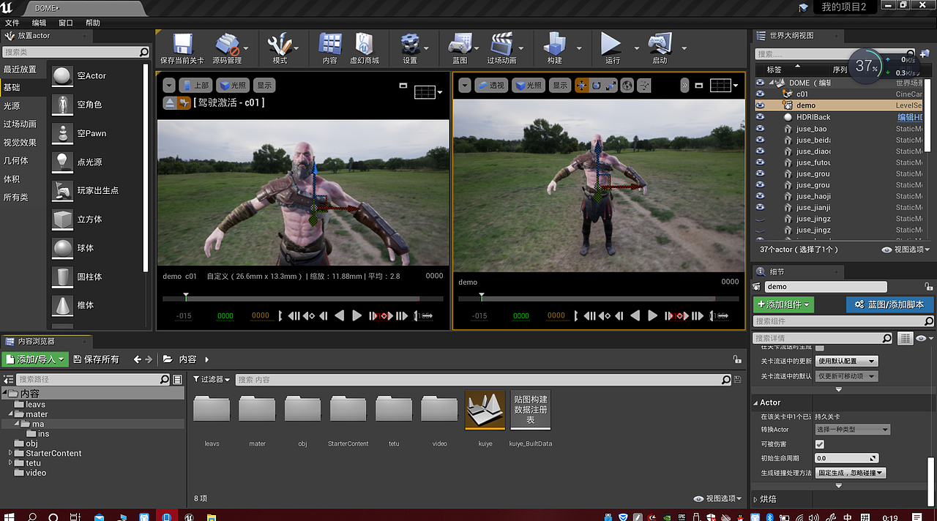Select the kuiye_BuiltData asset
The width and height of the screenshot is (937, 521).
pyautogui.click(x=530, y=410)
